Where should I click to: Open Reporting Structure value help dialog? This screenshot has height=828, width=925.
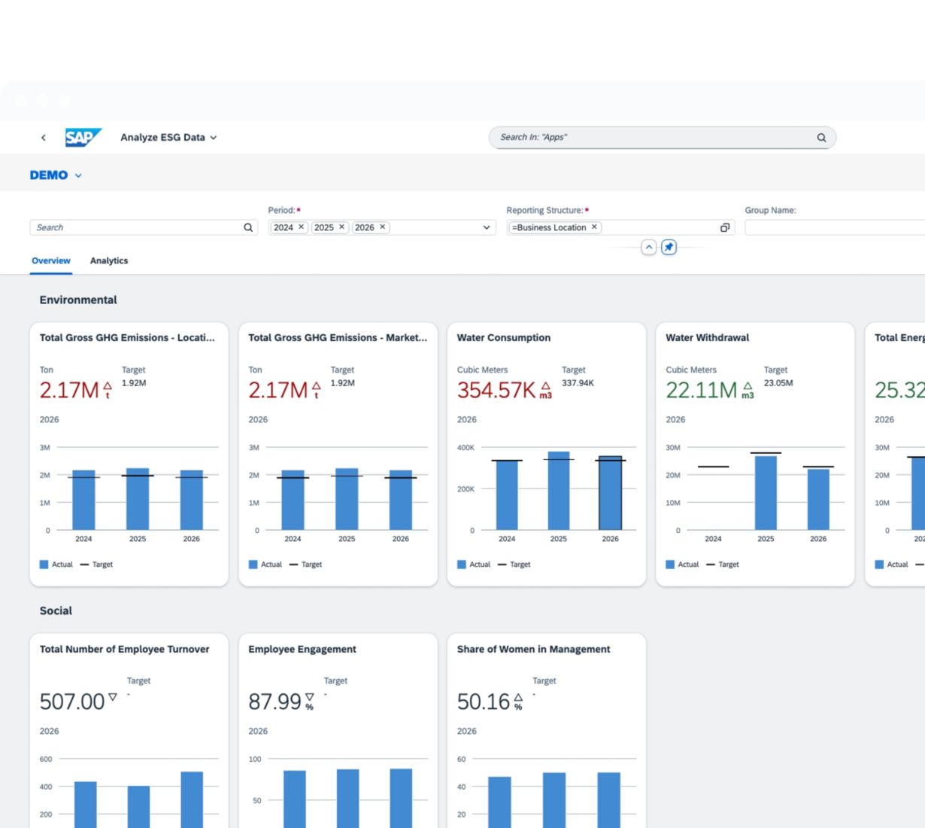click(x=724, y=227)
